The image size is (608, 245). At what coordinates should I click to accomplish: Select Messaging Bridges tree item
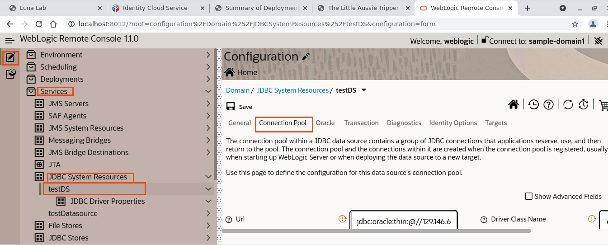pyautogui.click(x=80, y=140)
